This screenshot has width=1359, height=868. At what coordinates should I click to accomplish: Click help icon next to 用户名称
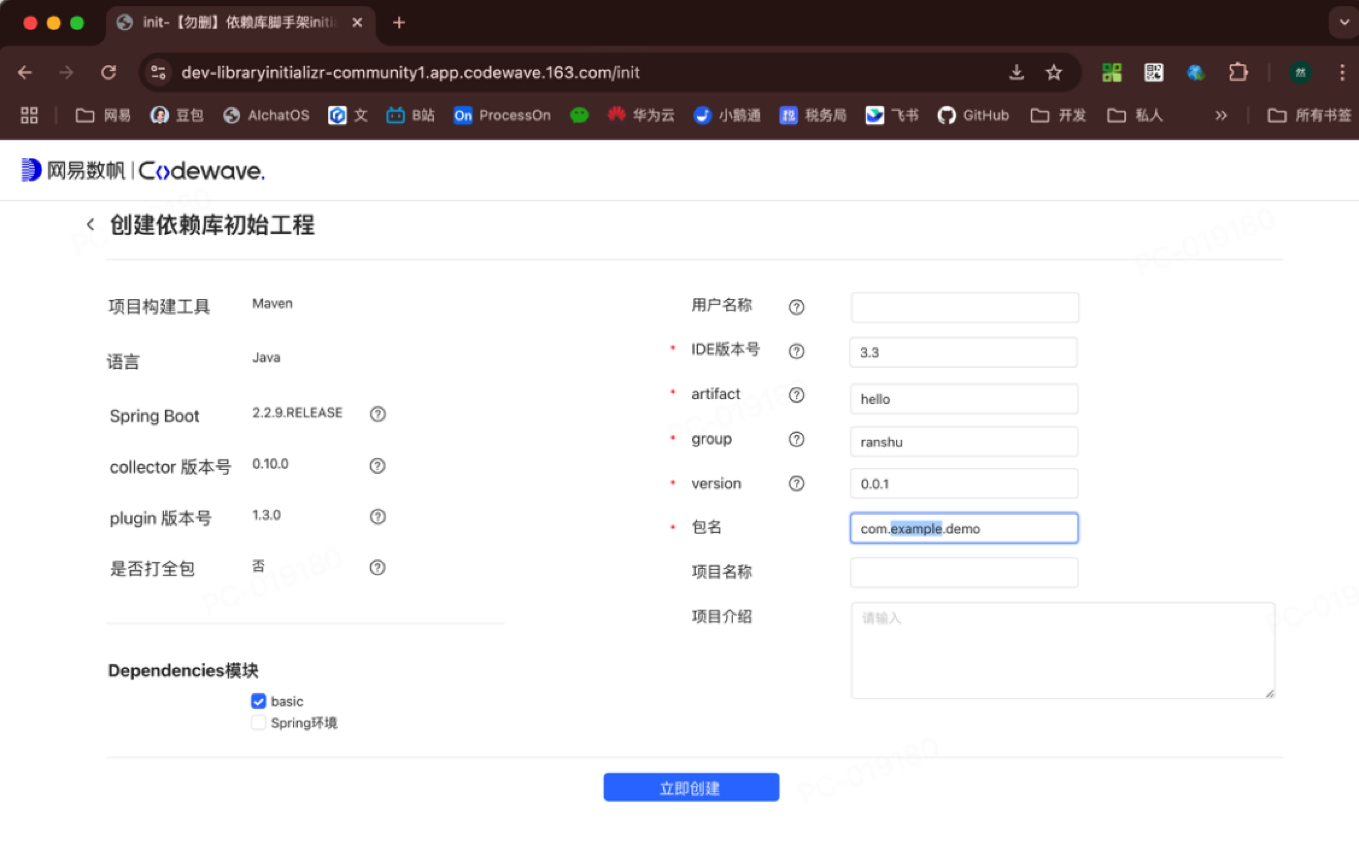click(x=796, y=307)
